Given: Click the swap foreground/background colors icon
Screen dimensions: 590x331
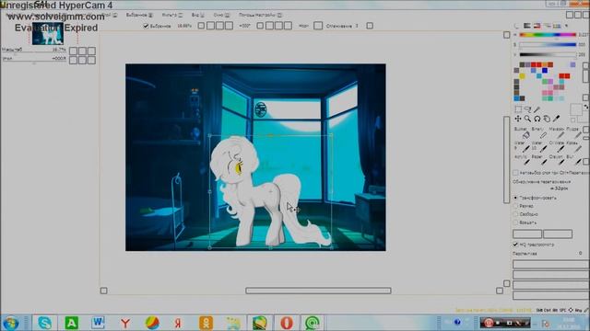Looking at the screenshot, I should pyautogui.click(x=586, y=108).
